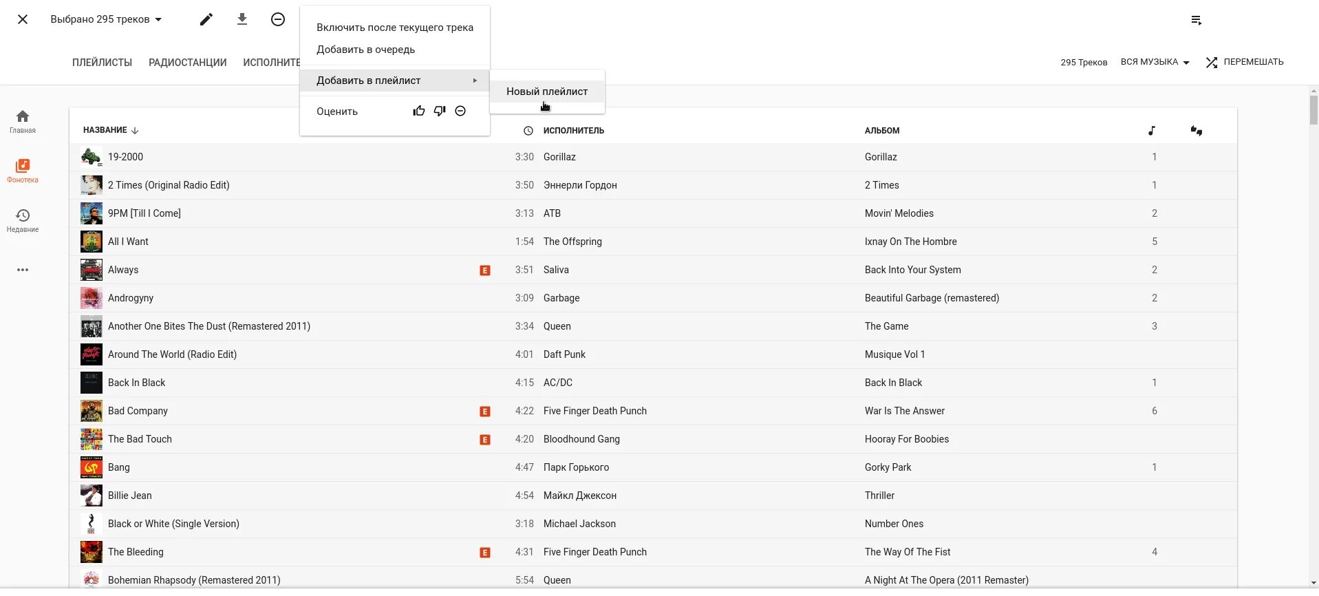Sort by the НАЗВАНИЕ column header
The image size is (1319, 596).
tap(111, 130)
